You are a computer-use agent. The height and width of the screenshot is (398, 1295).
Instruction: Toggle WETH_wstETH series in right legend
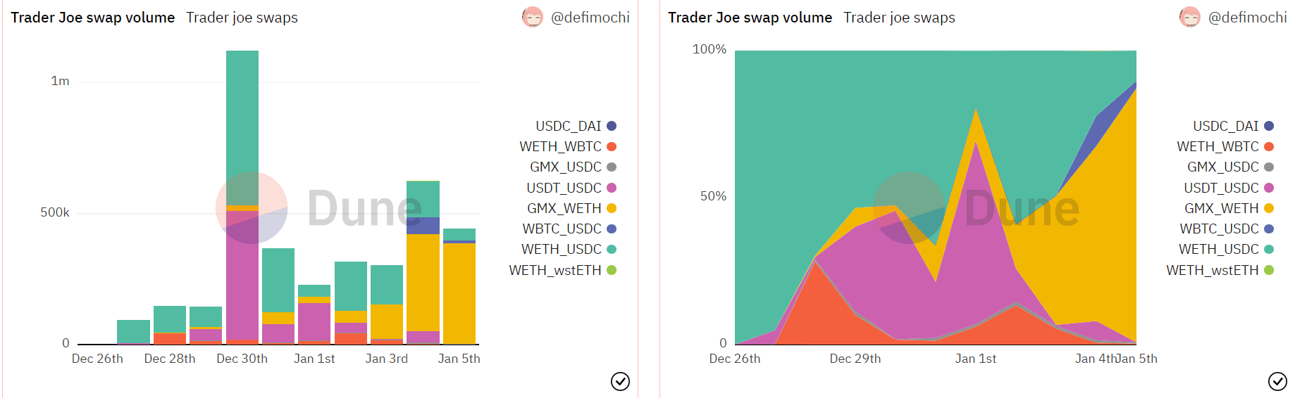coord(1220,270)
